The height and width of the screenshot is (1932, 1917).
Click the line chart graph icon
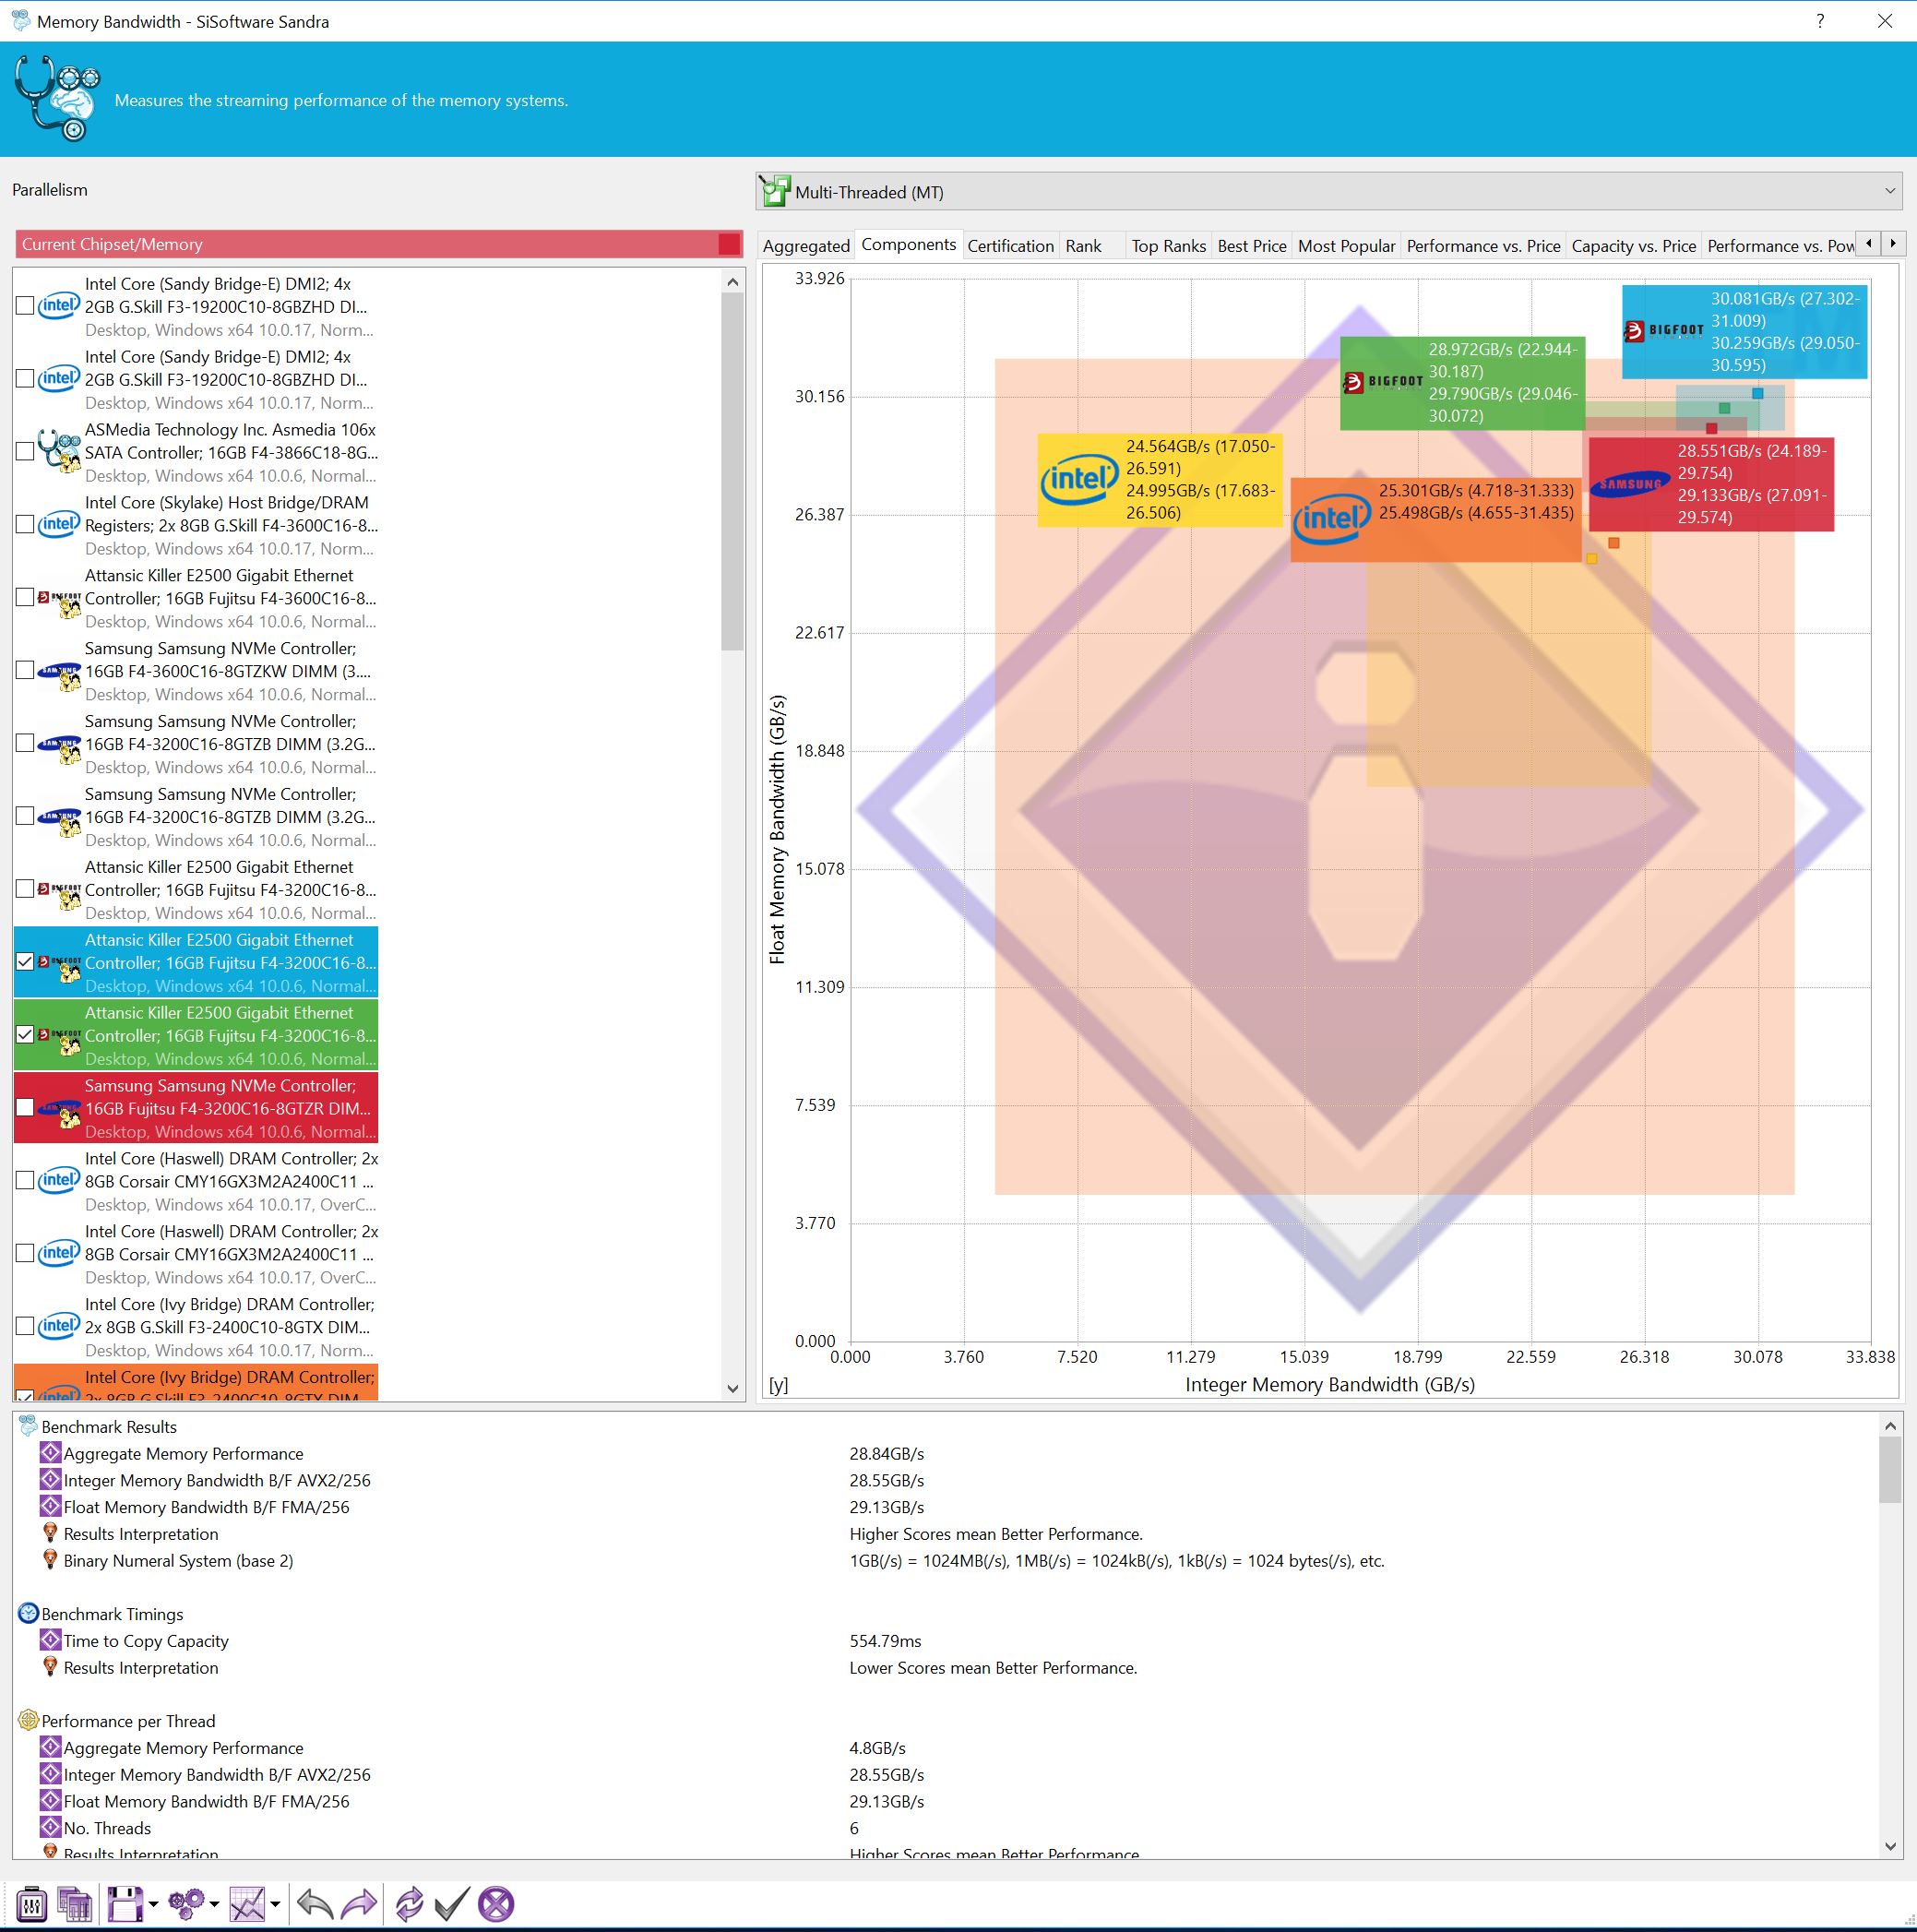tap(246, 1904)
